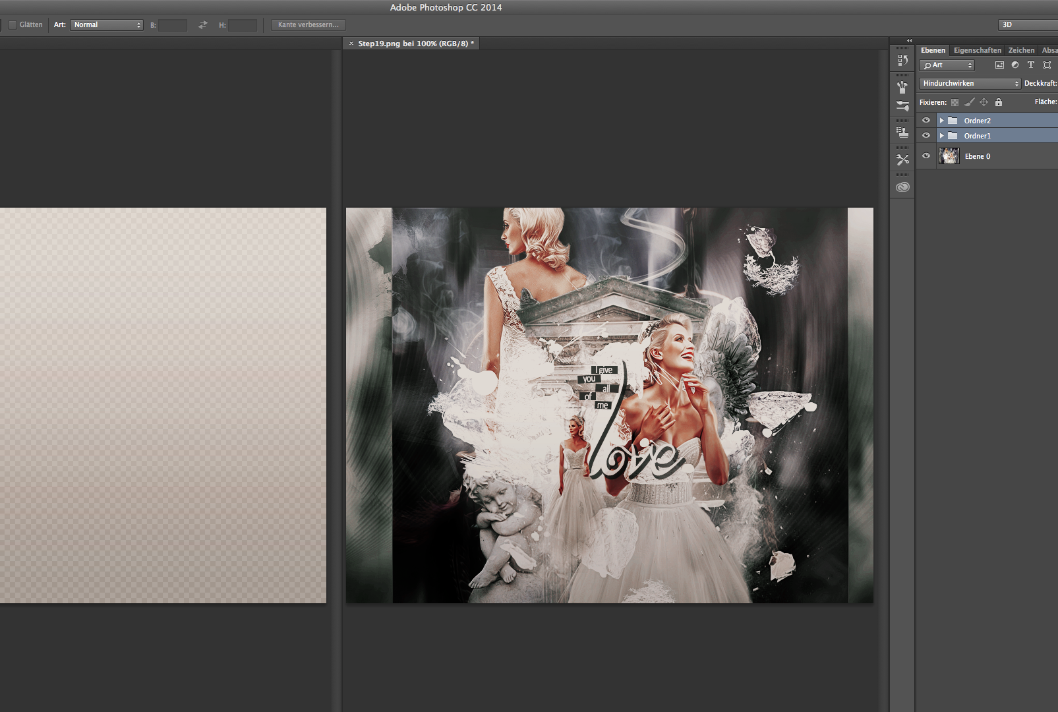The width and height of the screenshot is (1058, 712).
Task: Open the Tool Presets panel icon
Action: 902,160
